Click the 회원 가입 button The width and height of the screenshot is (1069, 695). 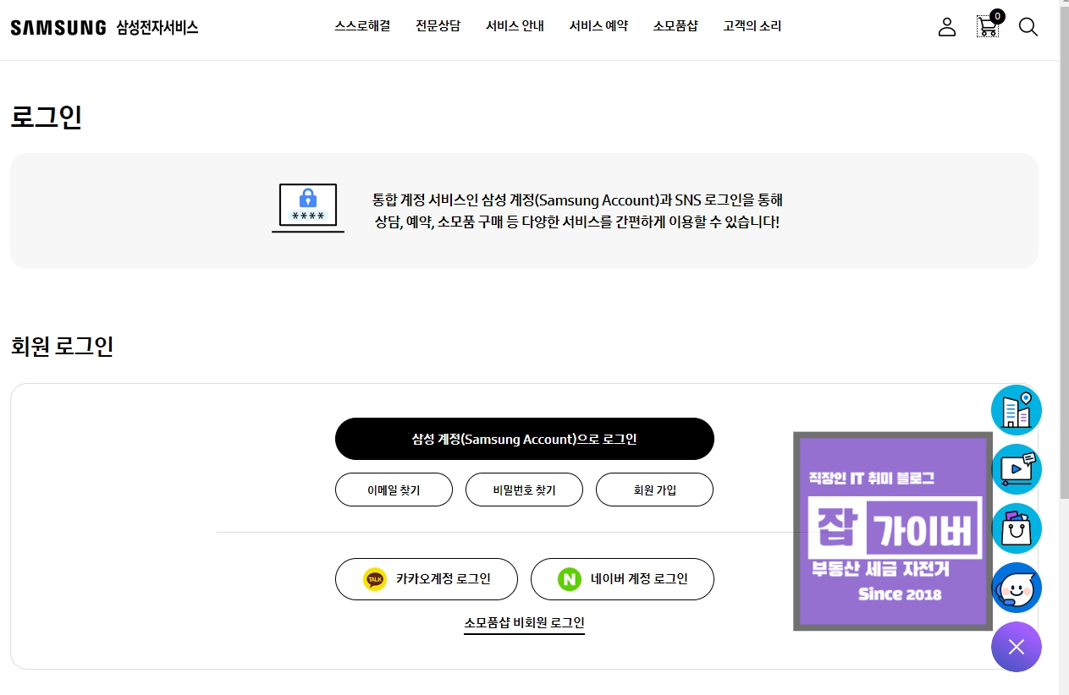655,490
